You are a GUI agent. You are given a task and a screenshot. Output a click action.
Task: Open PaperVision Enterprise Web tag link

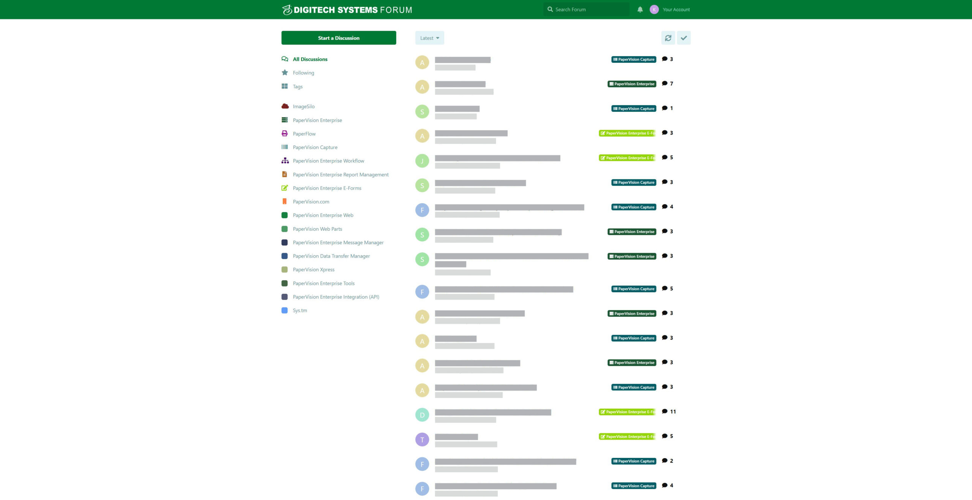[x=323, y=215]
